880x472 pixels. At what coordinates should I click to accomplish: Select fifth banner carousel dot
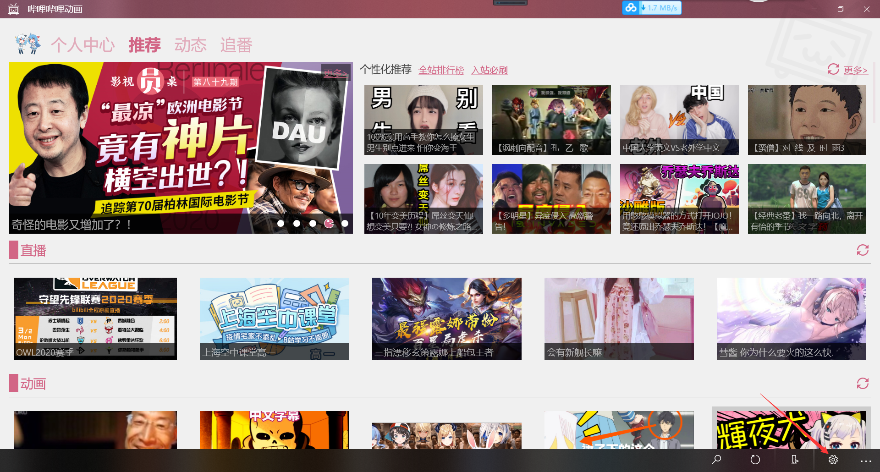pos(345,223)
